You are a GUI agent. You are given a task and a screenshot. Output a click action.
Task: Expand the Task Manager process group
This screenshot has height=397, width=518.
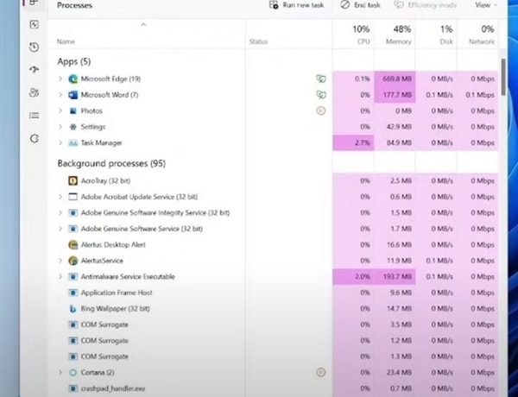[x=60, y=143]
